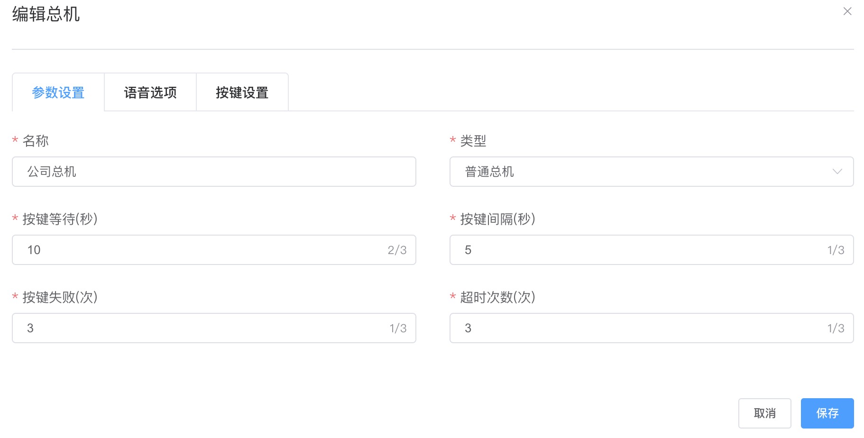Click the 名称 field containing 公司总机
This screenshot has width=864, height=438.
213,172
